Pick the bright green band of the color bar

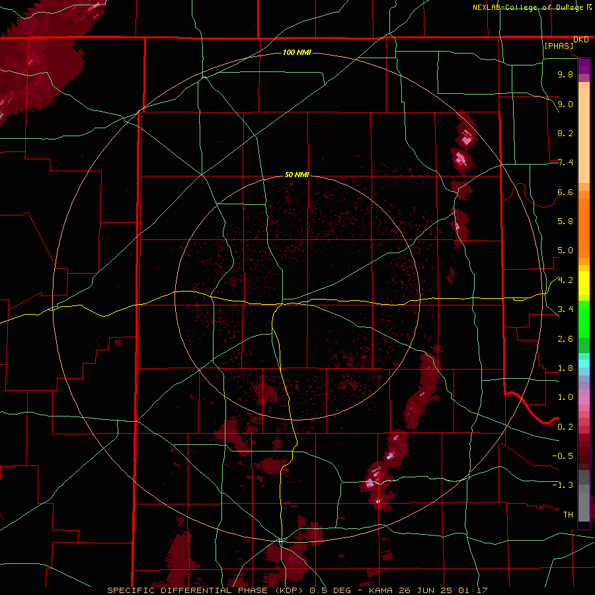[584, 319]
